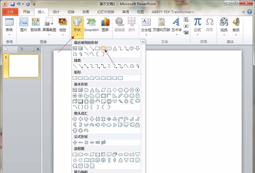Pick the right arrow in 箭头总汇
Image resolution: width=255 pixels, height=173 pixels.
(75, 119)
